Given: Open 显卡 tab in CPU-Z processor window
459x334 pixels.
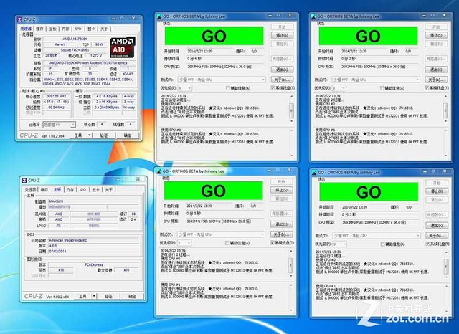Looking at the screenshot, I should pos(91,29).
